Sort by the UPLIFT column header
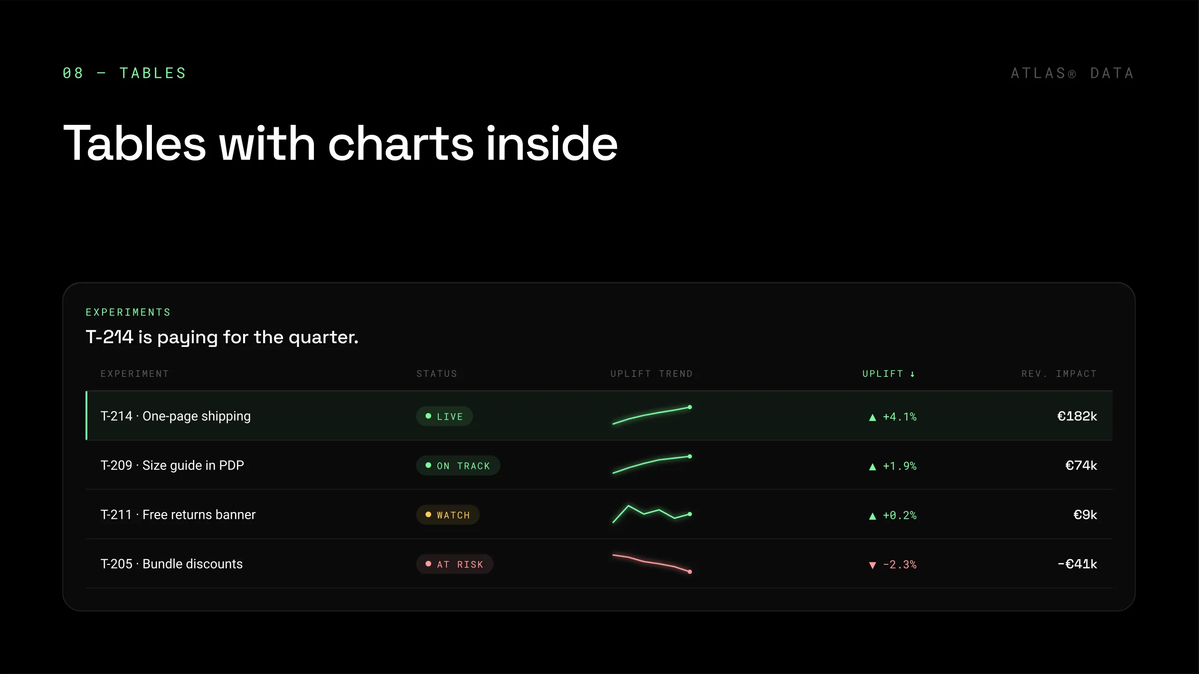The image size is (1199, 674). point(888,374)
